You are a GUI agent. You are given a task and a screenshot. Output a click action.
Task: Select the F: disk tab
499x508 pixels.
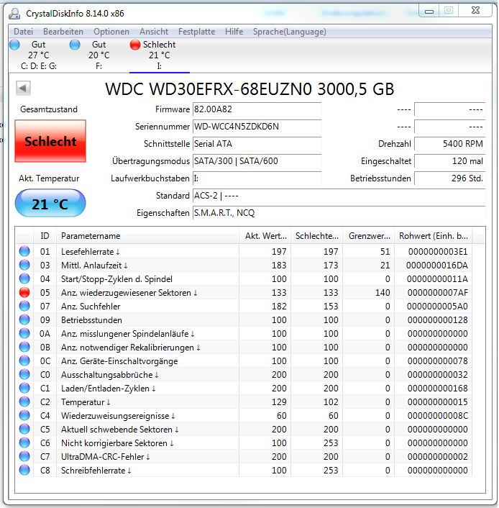[99, 55]
